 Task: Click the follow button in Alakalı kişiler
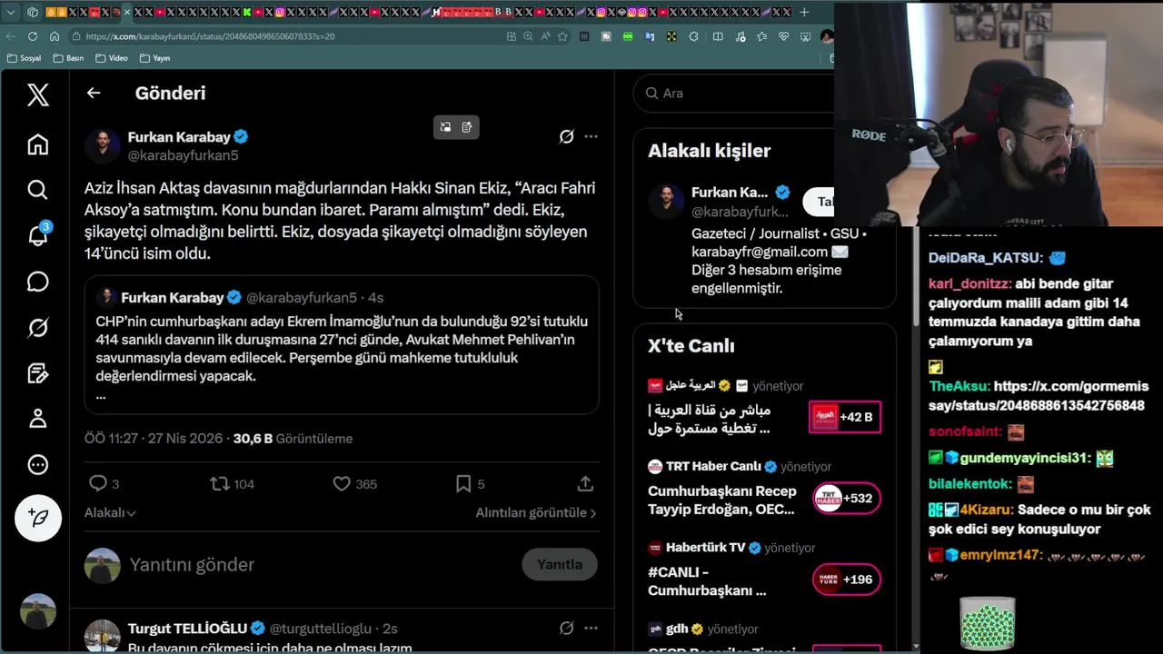[x=819, y=202]
